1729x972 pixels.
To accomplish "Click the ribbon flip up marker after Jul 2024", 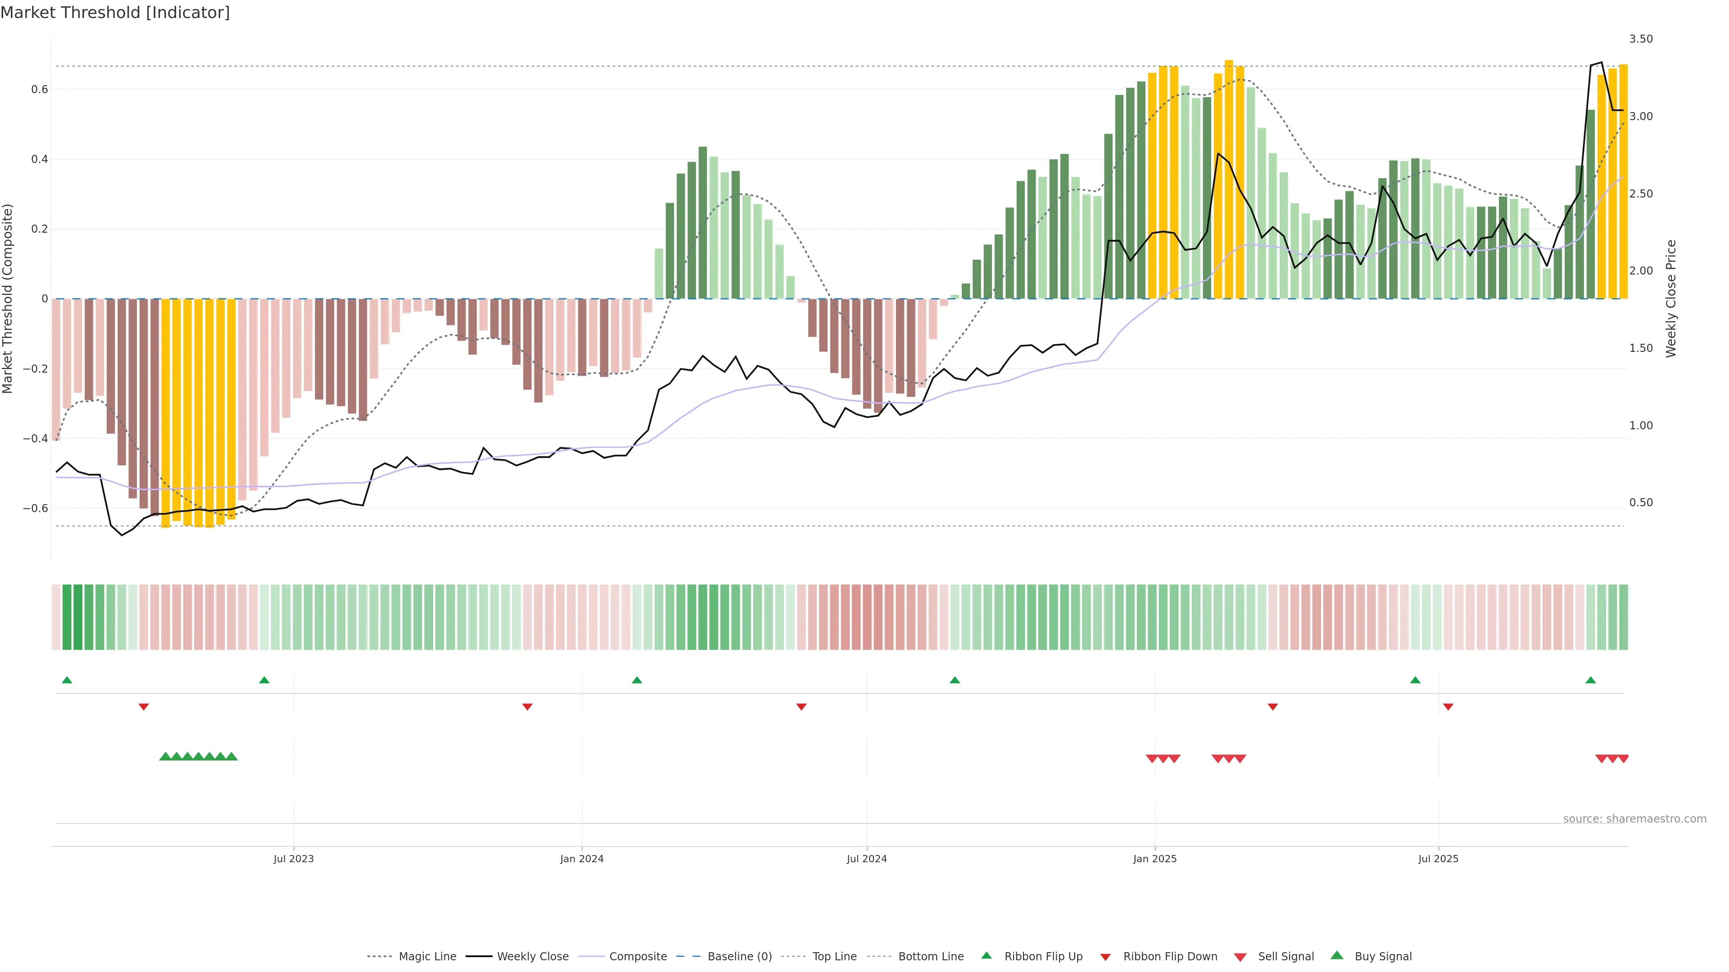I will click(x=955, y=680).
